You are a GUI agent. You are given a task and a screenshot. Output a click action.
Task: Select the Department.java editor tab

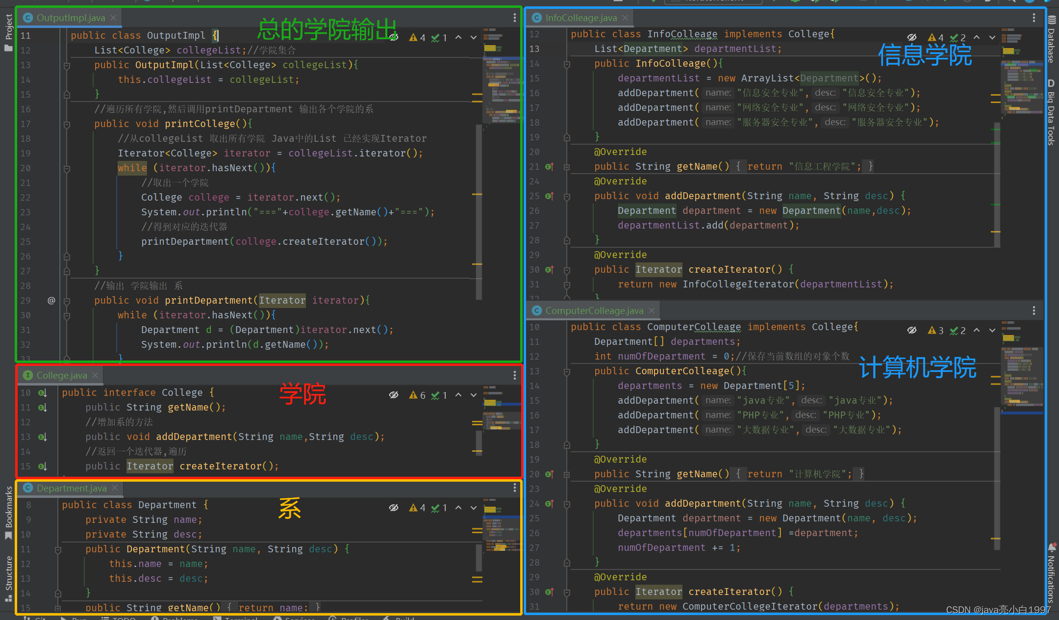coord(71,488)
